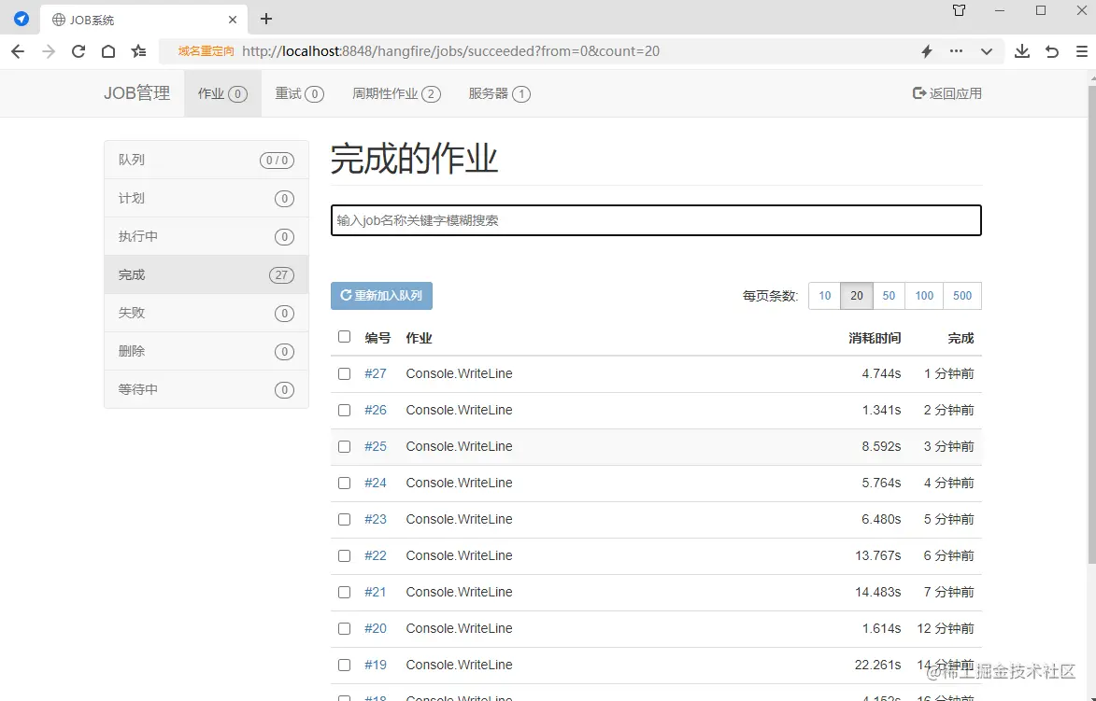
Task: Open the 周期性作业 navigation tab
Action: click(396, 93)
